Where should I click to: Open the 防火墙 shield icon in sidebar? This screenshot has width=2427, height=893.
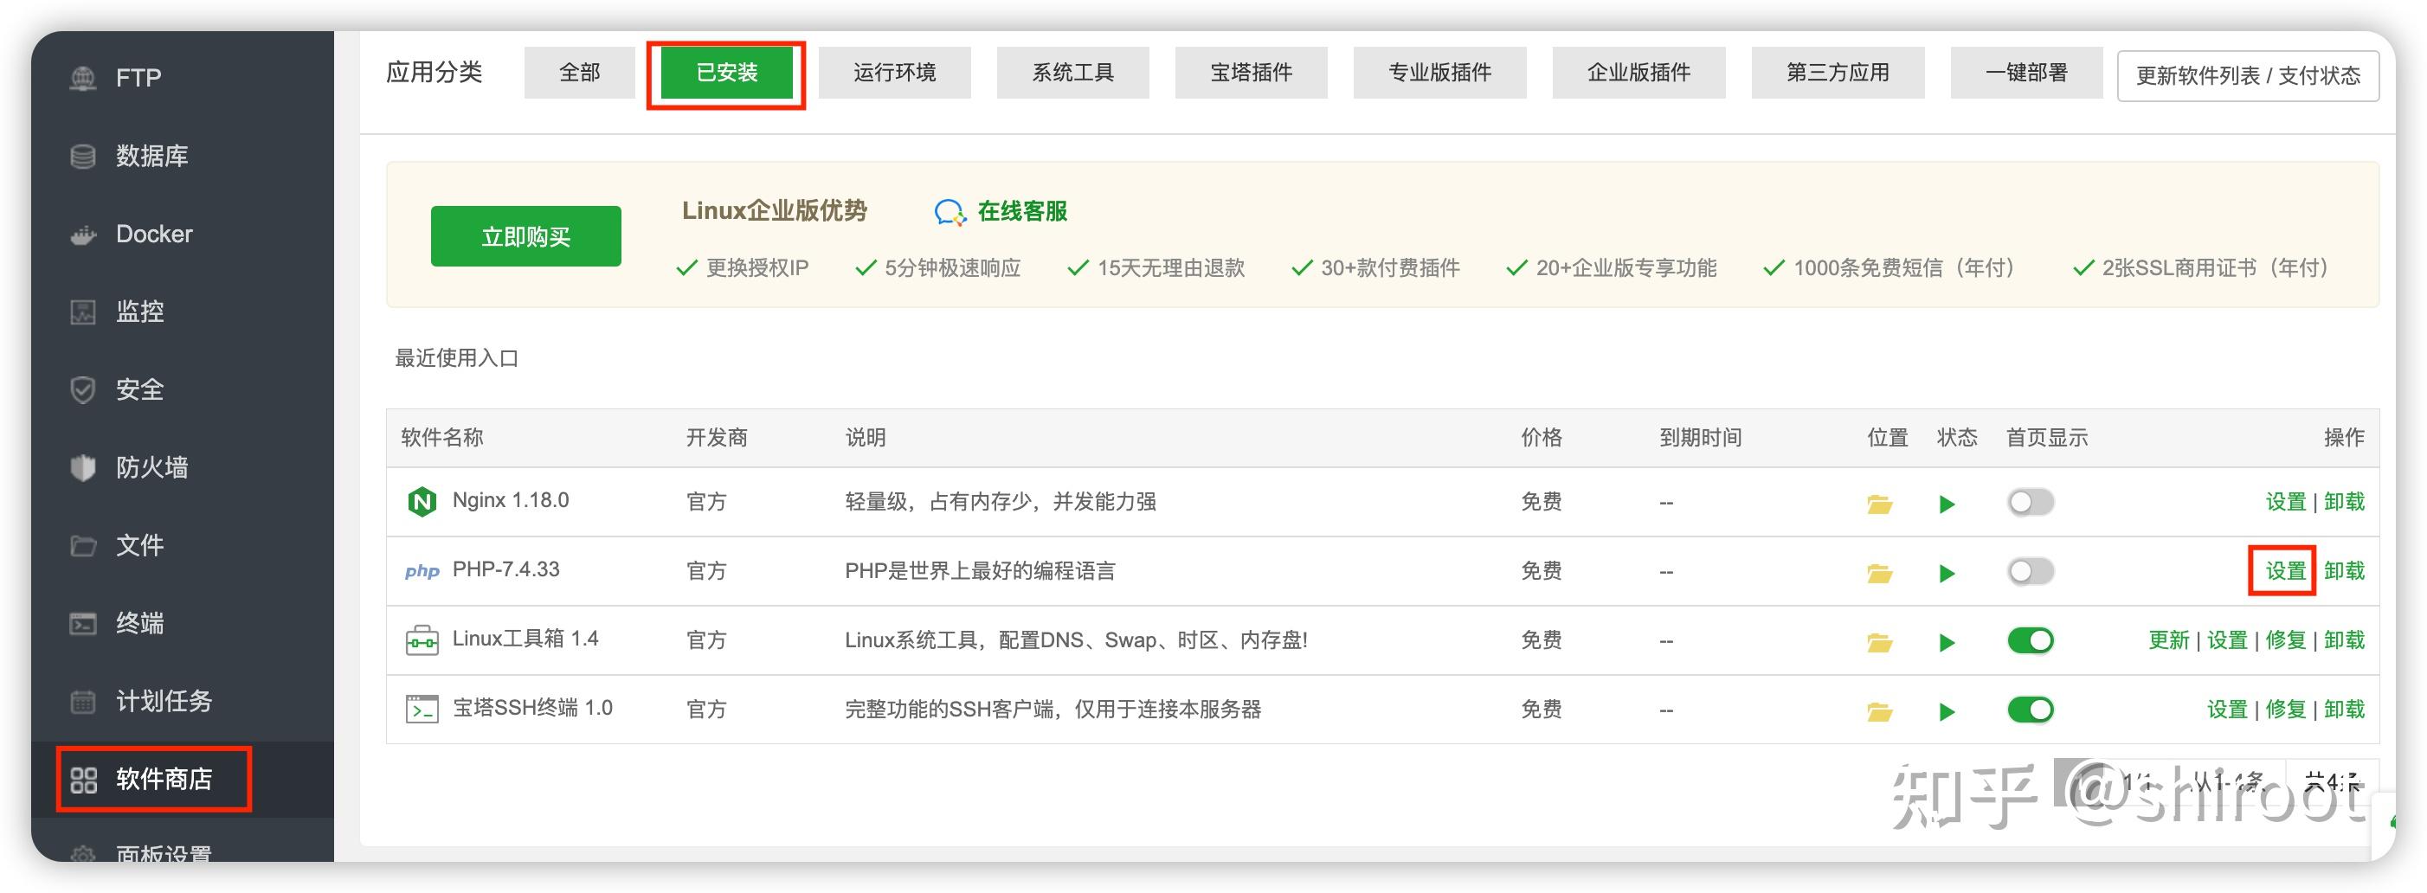coord(83,467)
